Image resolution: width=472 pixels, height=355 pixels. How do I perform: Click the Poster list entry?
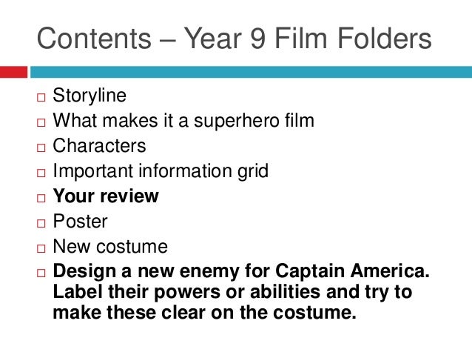point(80,221)
